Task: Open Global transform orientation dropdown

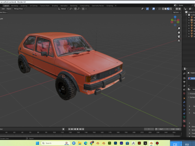Action: 63,9
